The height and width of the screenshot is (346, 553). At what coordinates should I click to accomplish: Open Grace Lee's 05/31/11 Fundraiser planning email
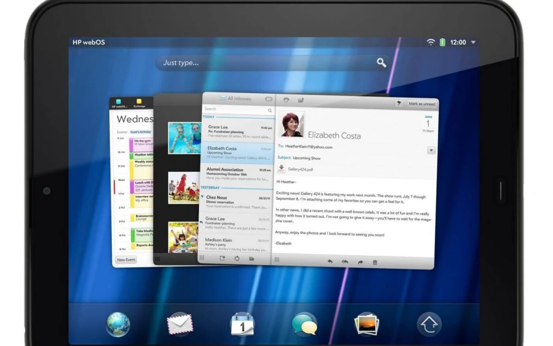tap(235, 223)
